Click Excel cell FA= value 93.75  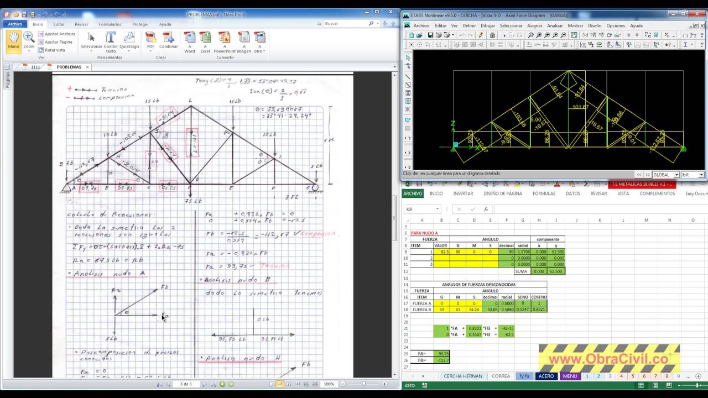point(441,353)
